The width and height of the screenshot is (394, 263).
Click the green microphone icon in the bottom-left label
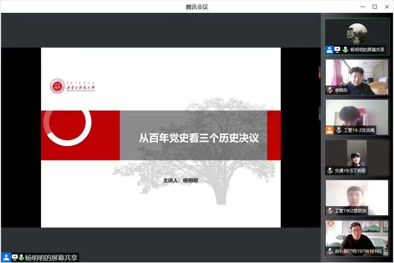21,258
